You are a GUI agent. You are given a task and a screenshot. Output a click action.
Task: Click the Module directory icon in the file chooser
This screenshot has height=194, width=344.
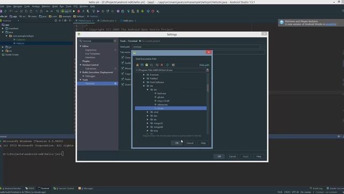(x=147, y=65)
